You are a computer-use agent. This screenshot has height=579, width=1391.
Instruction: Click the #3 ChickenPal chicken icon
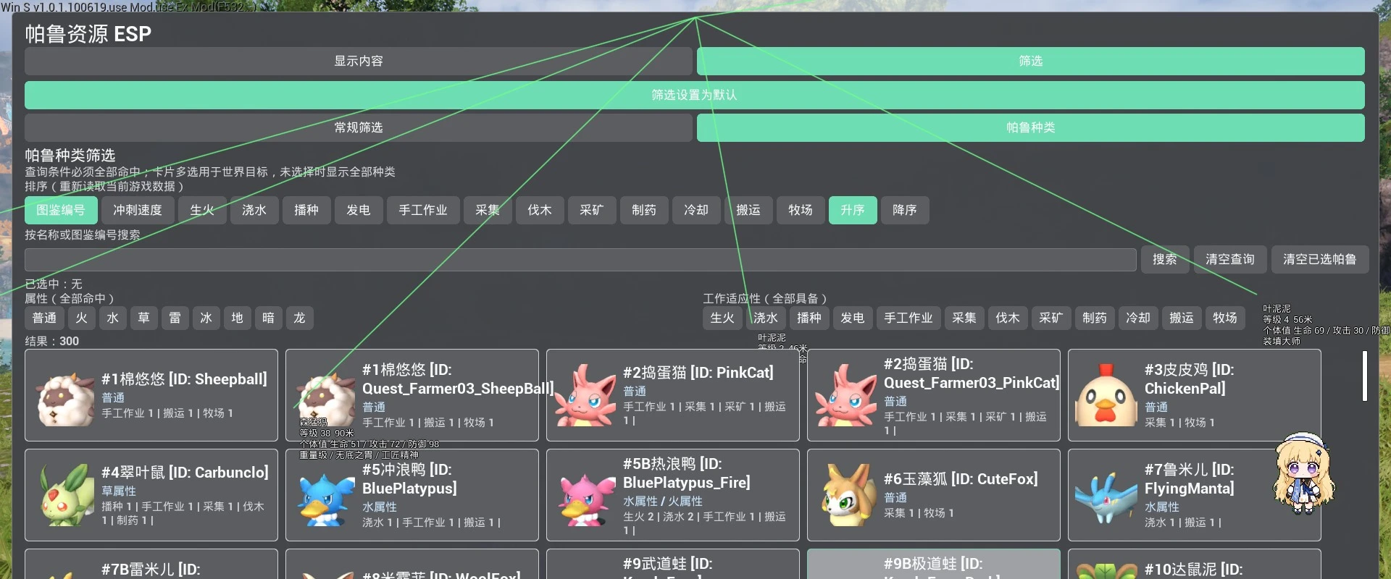pos(1106,395)
